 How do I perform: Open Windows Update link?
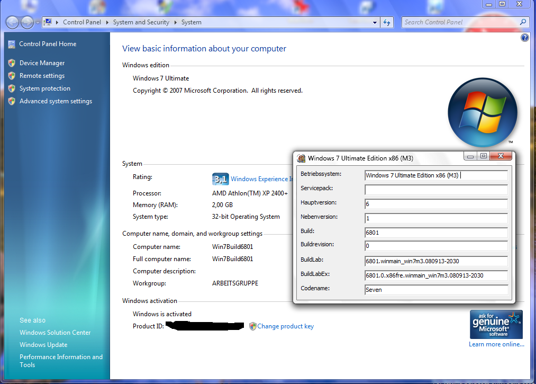[43, 345]
